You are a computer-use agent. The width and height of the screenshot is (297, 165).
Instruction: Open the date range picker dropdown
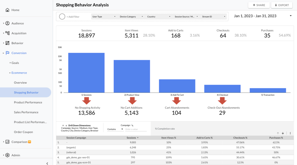pos(291,16)
